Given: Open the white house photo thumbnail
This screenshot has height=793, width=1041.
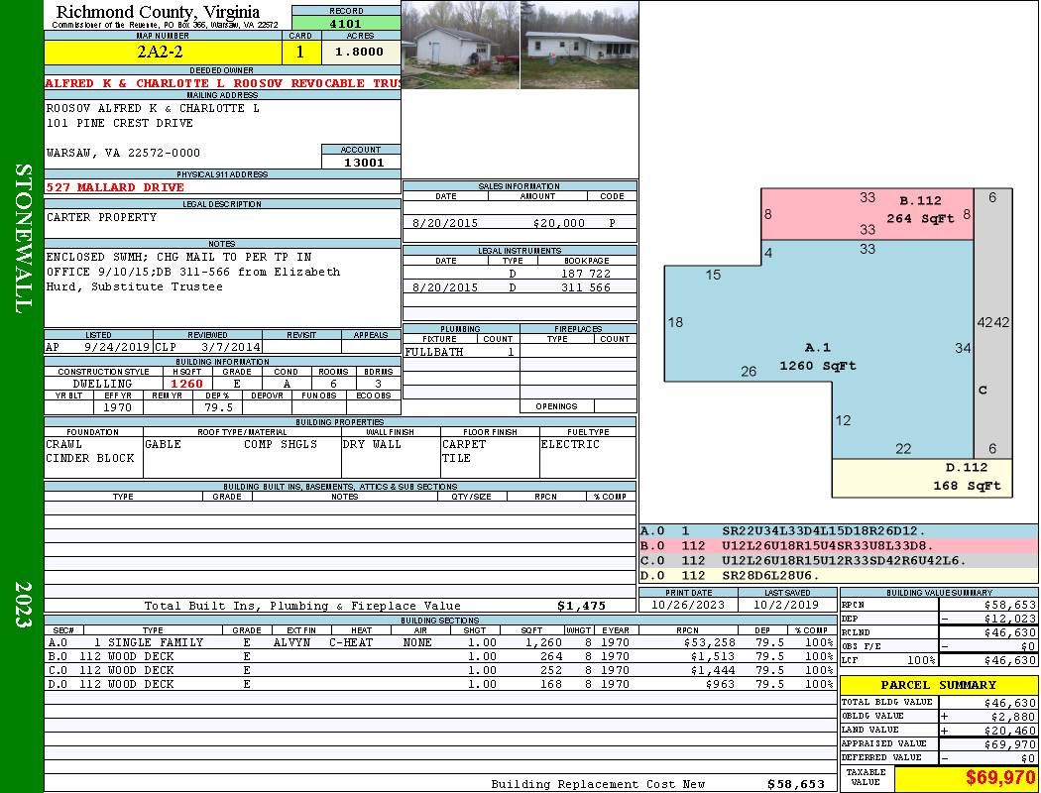Looking at the screenshot, I should pyautogui.click(x=580, y=45).
